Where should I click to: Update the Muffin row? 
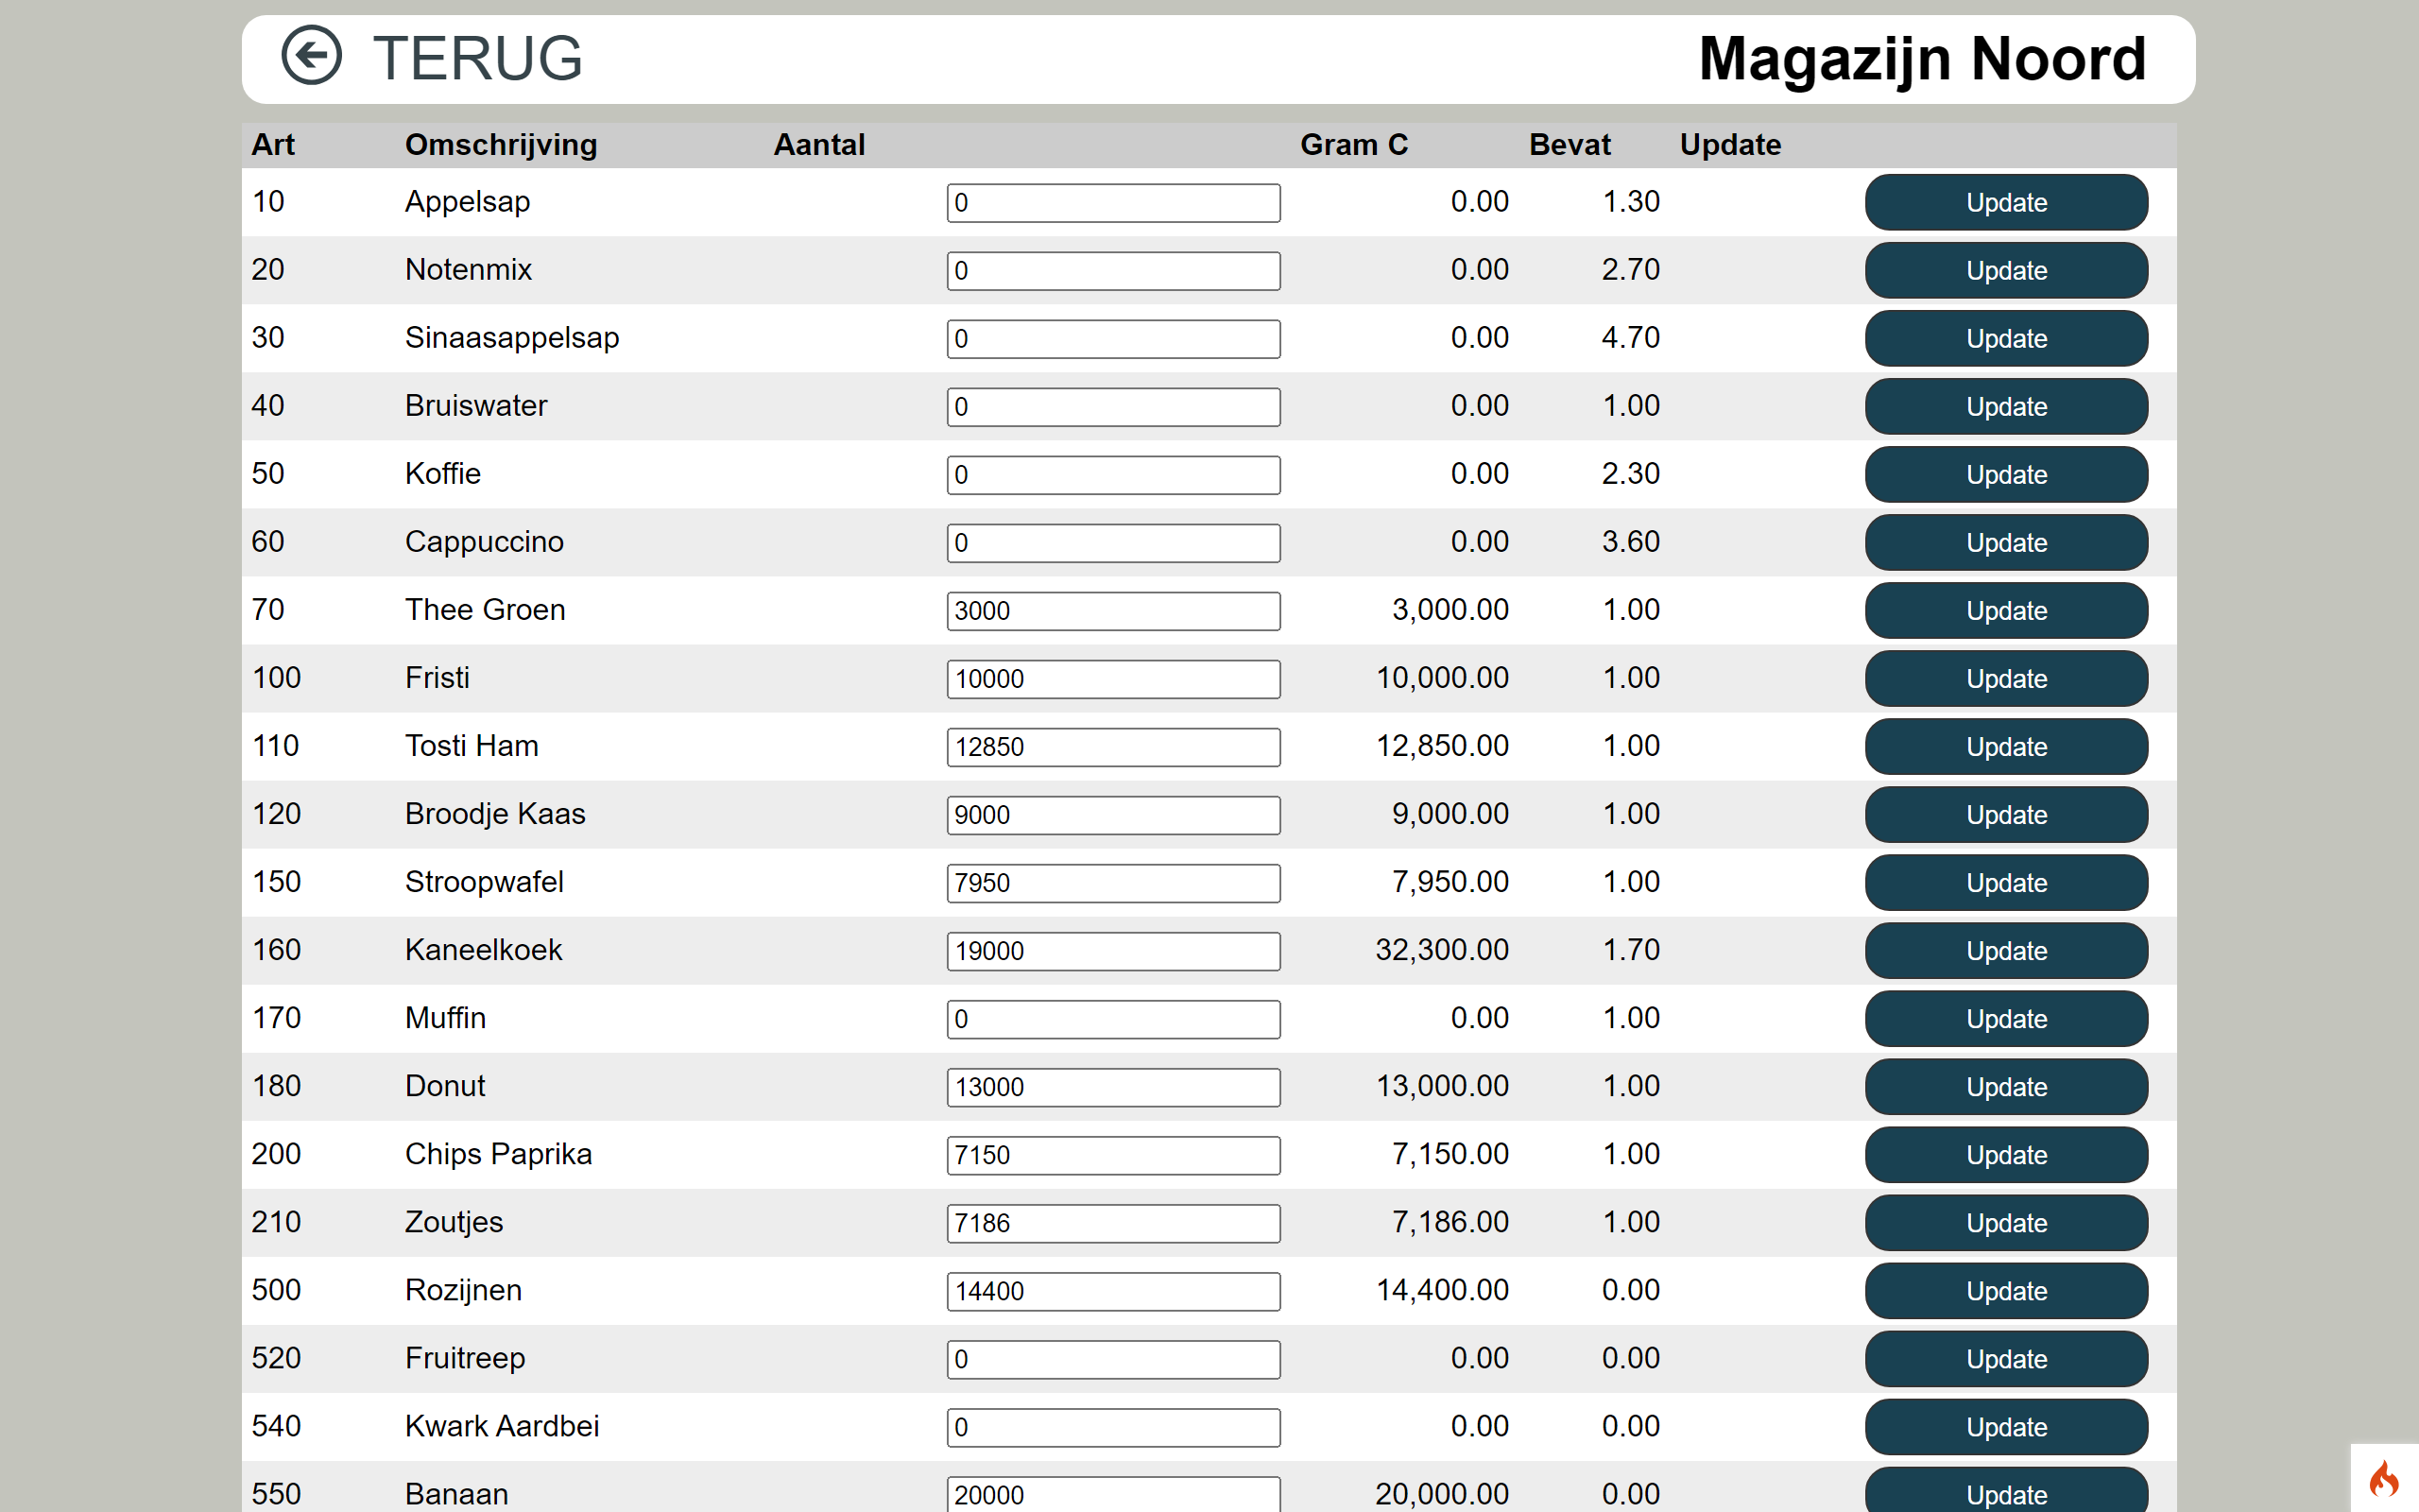pos(2006,1018)
